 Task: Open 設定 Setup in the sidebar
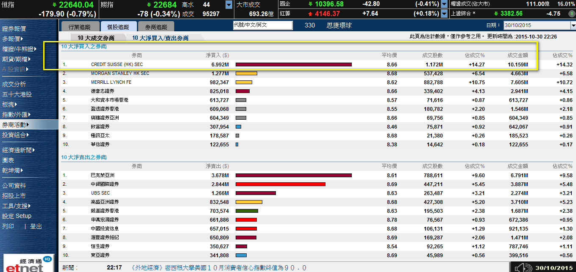pyautogui.click(x=17, y=216)
